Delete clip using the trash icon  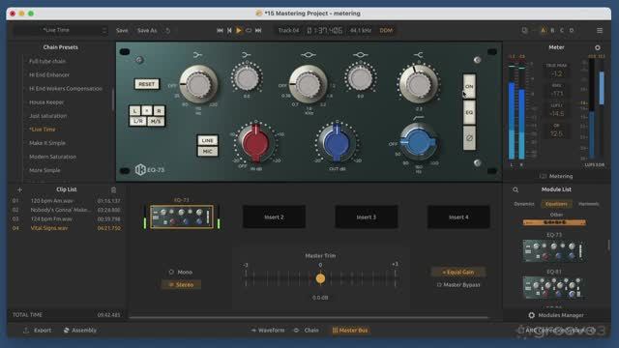[114, 189]
